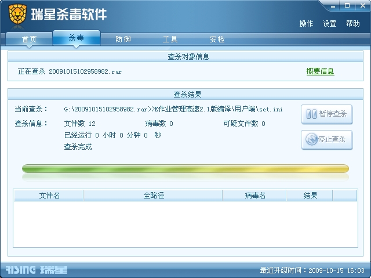This screenshot has width=371, height=278.
Task: Maximize the Rising antivirus window
Action: point(347,6)
